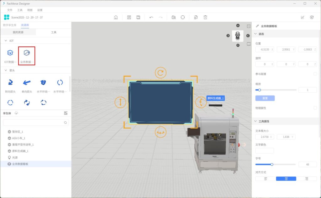Collapse the IOT section

click(x=6, y=41)
